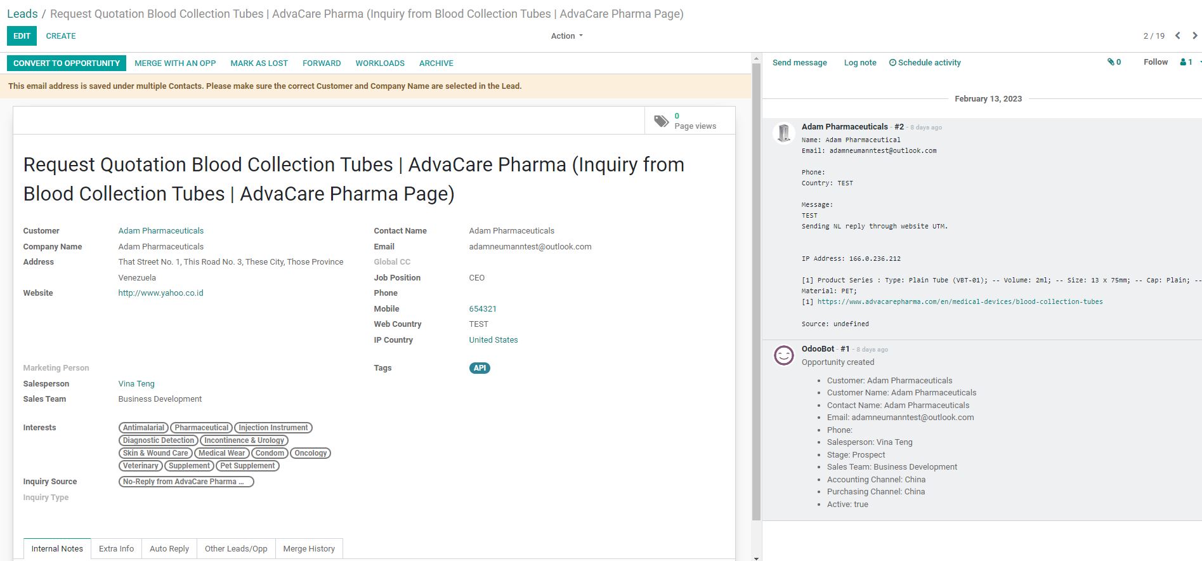The height and width of the screenshot is (561, 1202).
Task: Click the ARCHIVE button
Action: [x=436, y=63]
